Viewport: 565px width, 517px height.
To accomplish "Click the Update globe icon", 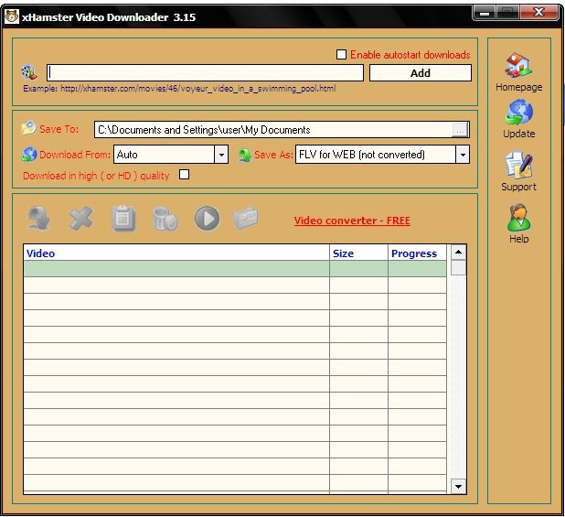I will 518,113.
